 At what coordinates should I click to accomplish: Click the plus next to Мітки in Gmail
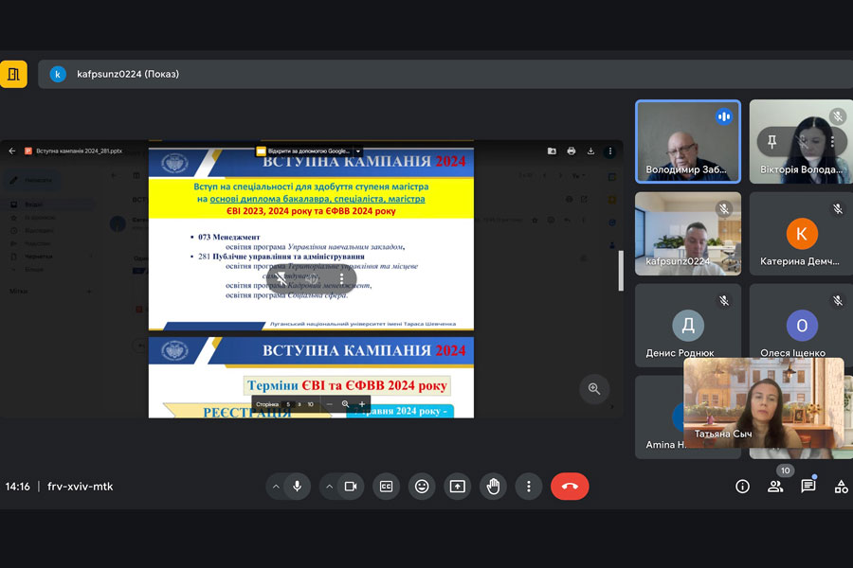tap(89, 292)
